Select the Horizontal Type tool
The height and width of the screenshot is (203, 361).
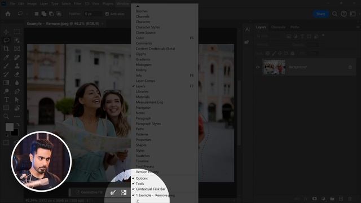(6, 100)
